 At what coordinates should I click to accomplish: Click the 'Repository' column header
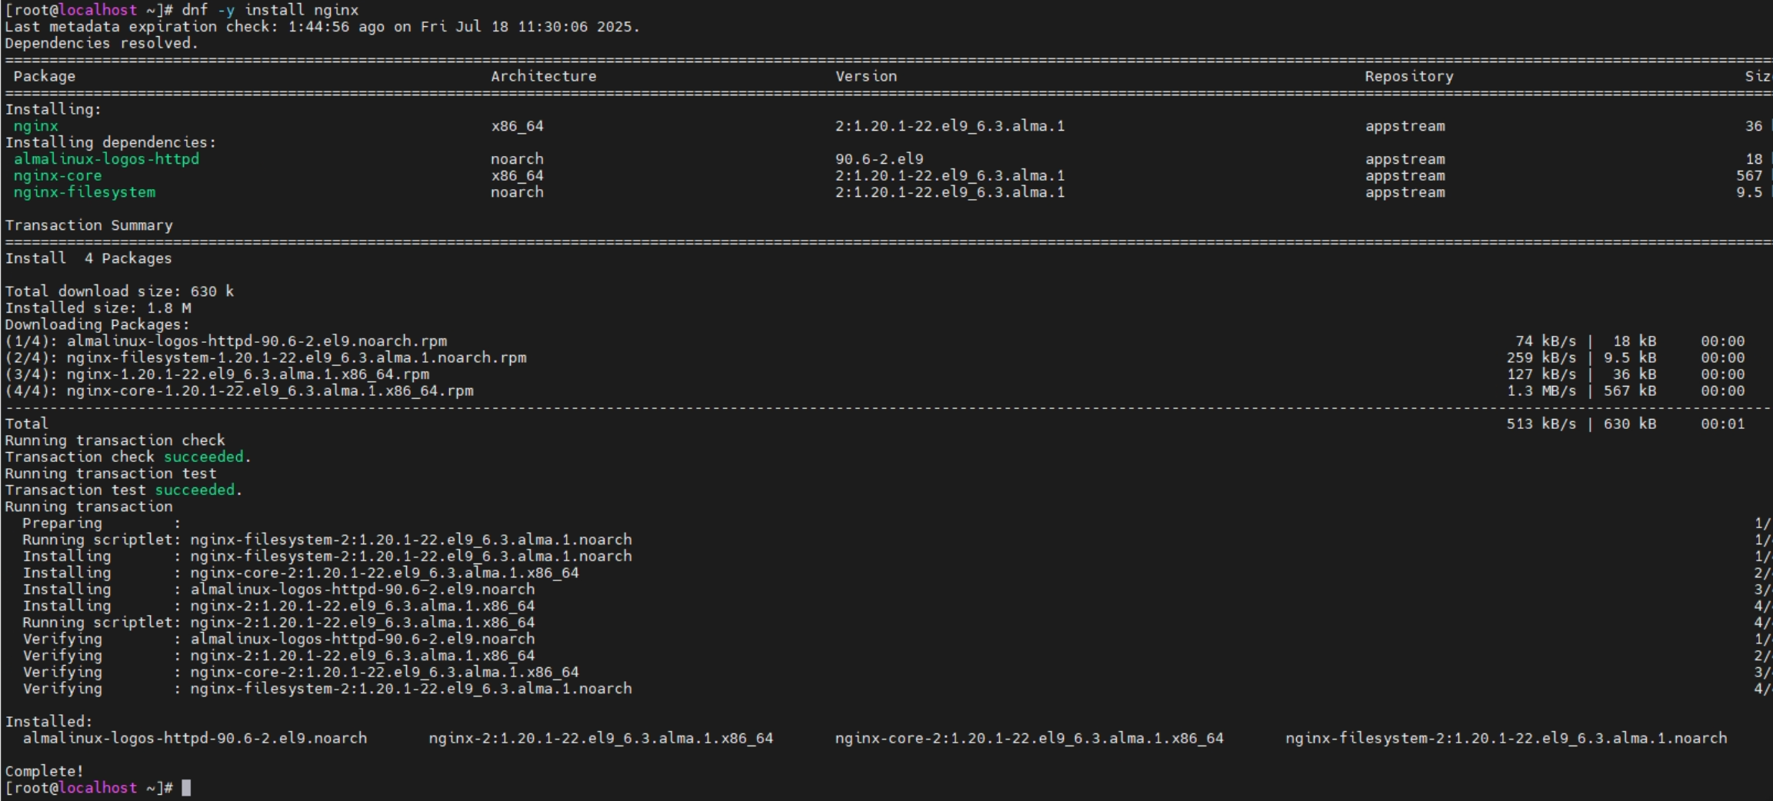[x=1409, y=77]
